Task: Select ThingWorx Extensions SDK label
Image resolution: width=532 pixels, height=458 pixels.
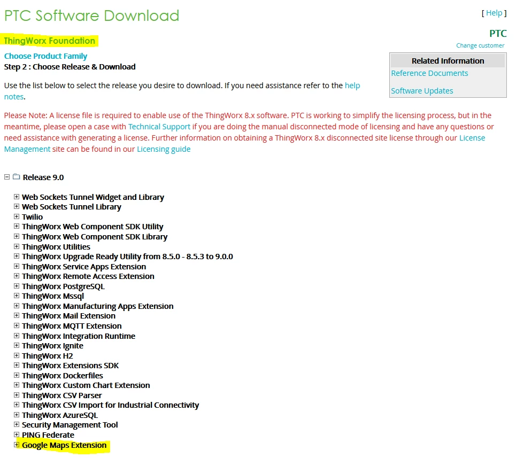Action: click(70, 366)
